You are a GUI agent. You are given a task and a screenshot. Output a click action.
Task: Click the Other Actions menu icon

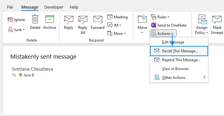[x=157, y=77]
